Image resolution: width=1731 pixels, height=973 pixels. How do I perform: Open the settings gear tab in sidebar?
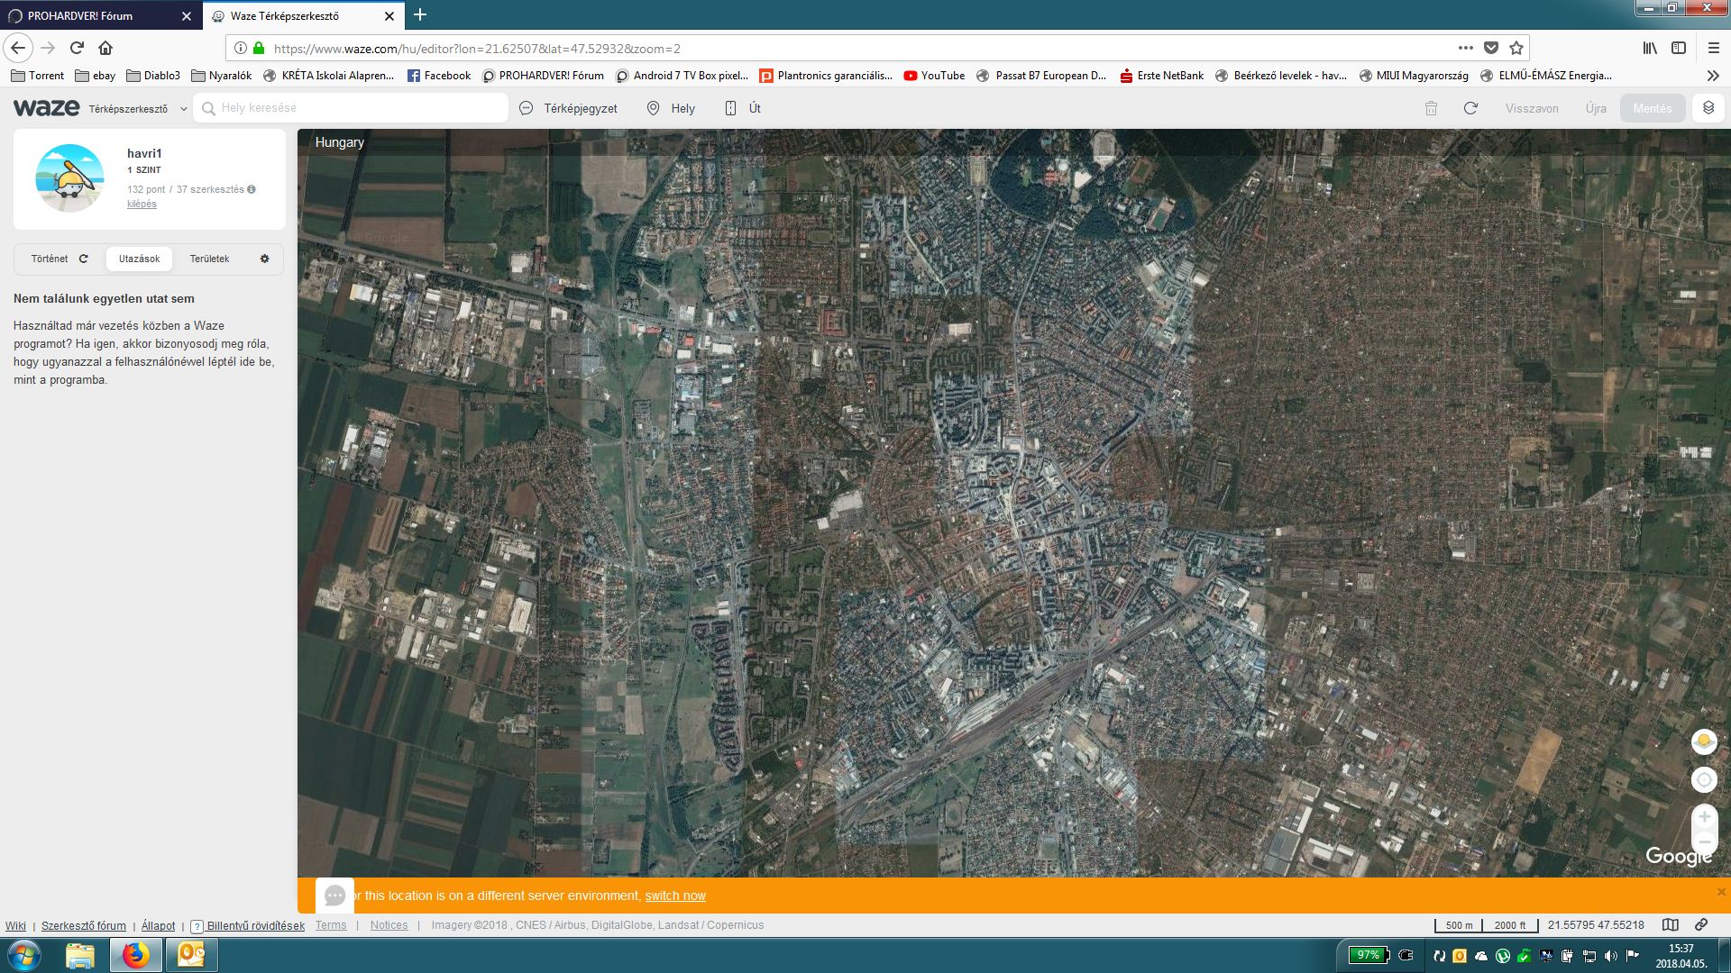264,259
